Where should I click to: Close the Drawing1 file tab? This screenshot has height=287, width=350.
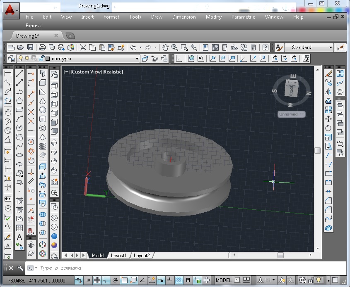(56, 36)
